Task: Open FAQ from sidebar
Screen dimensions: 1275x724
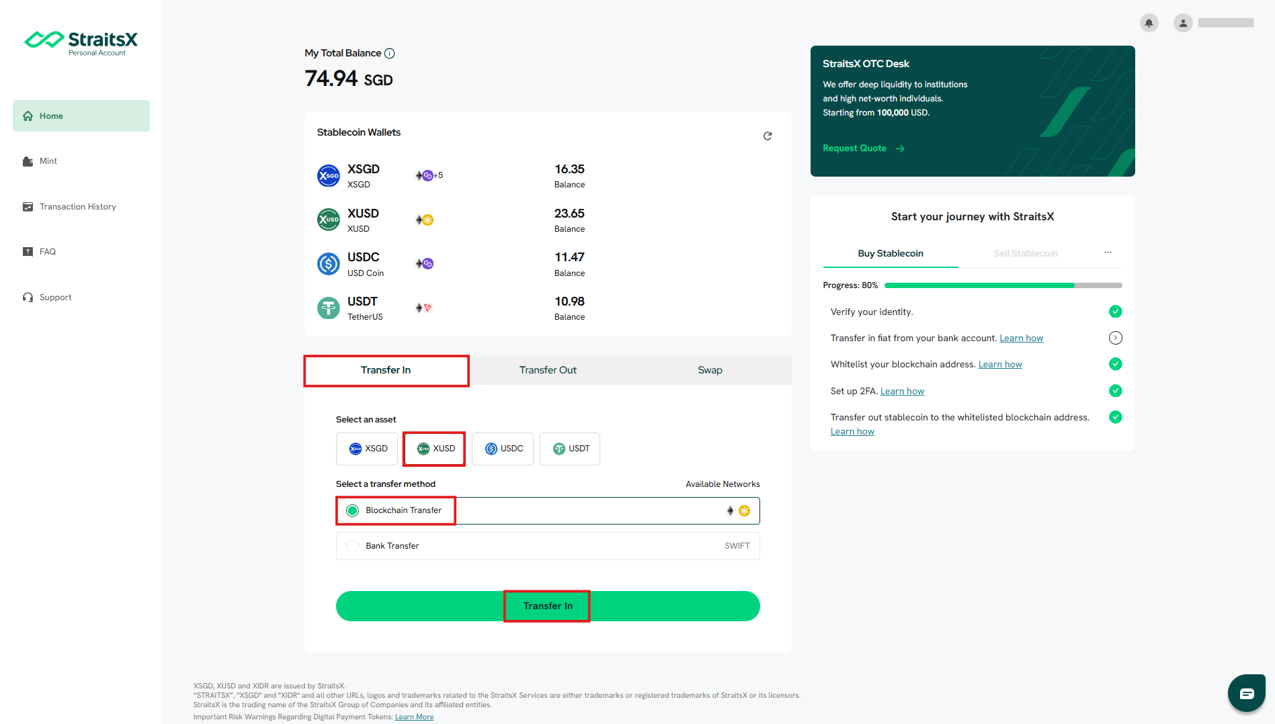Action: pyautogui.click(x=81, y=252)
